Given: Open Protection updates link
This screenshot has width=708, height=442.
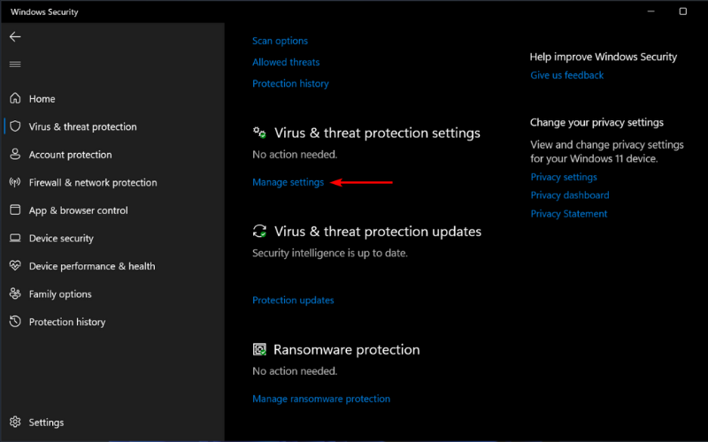Looking at the screenshot, I should pos(293,301).
